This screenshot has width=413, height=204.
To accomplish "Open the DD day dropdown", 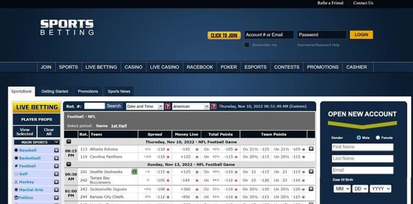I will click(x=360, y=189).
